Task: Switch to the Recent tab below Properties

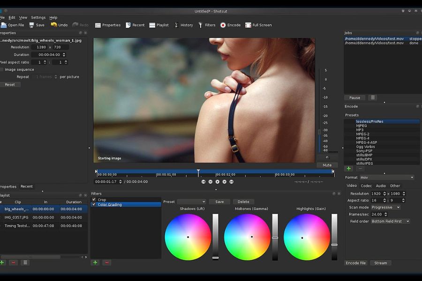Action: pos(27,186)
